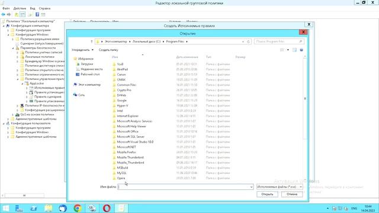Open the file type filter combo box

pos(280,187)
